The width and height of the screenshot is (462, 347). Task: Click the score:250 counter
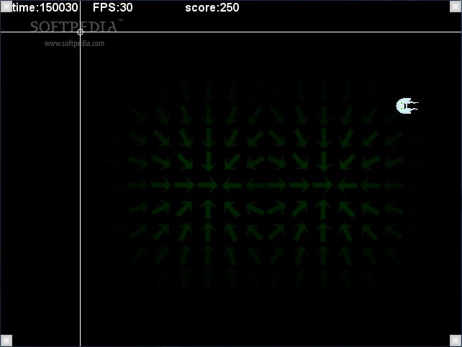(x=212, y=8)
